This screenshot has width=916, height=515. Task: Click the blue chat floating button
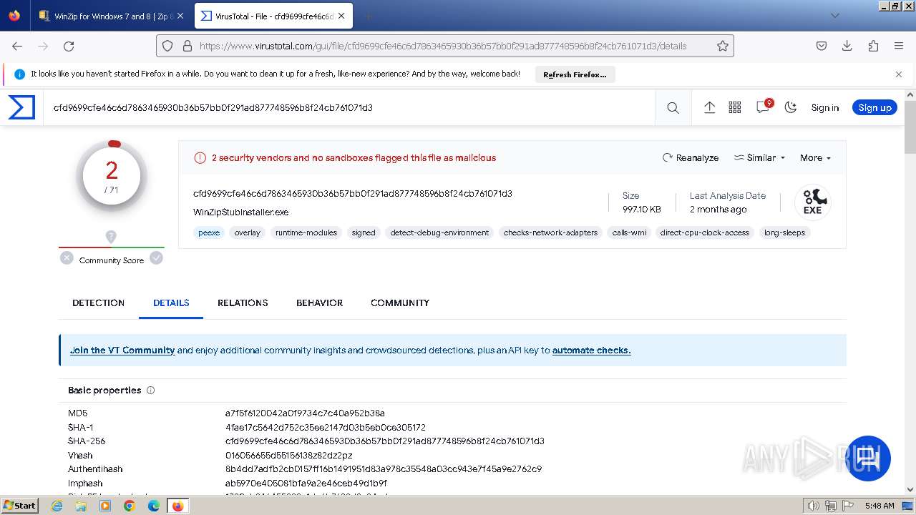869,458
